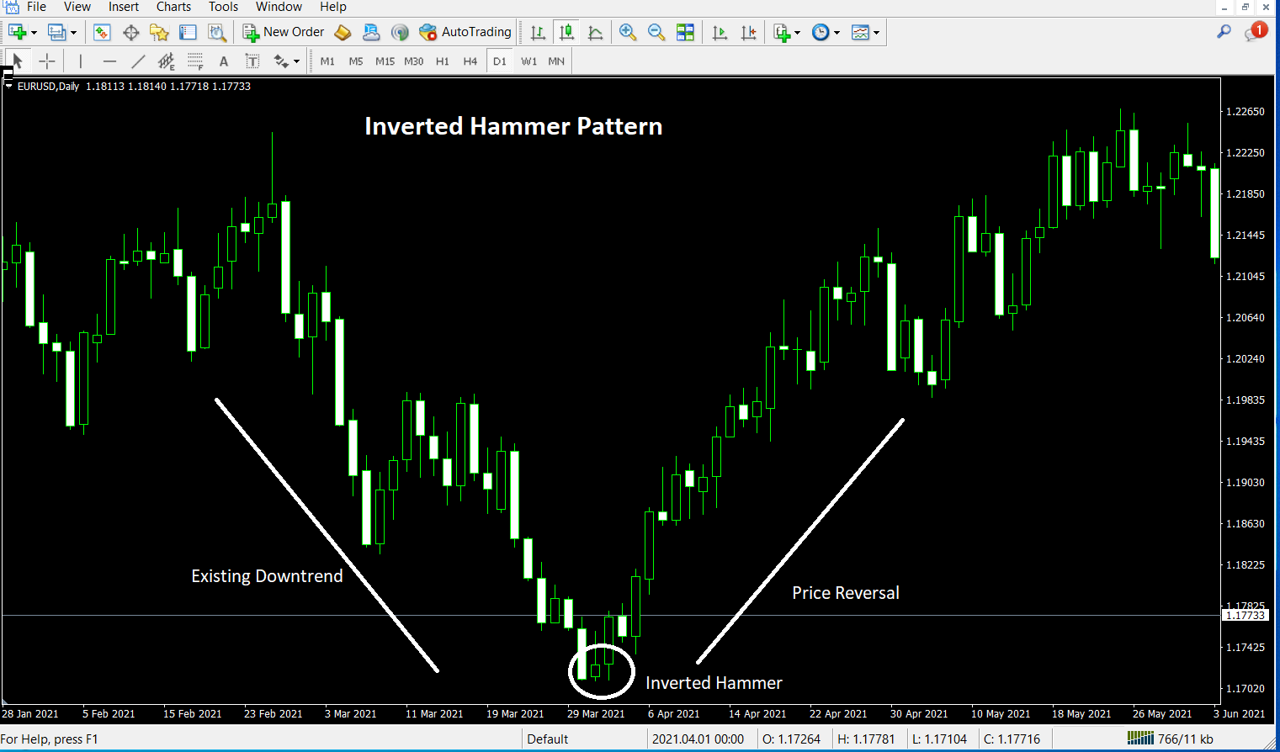Toggle chart auto scroll
The image size is (1280, 752).
coord(719,32)
